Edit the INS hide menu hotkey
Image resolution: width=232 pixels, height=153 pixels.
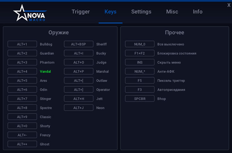point(140,62)
